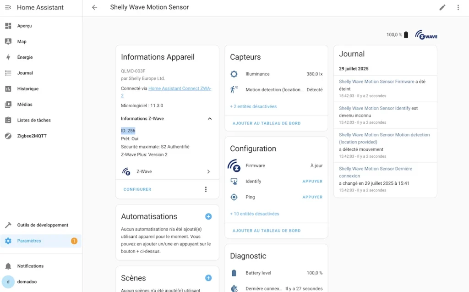The height and width of the screenshot is (292, 469).
Task: Click the Illuminance sensor icon
Action: click(x=234, y=74)
